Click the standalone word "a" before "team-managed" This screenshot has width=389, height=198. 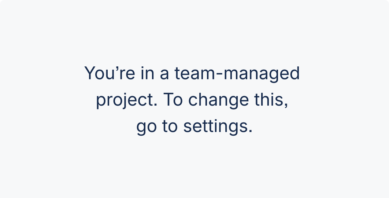164,75
